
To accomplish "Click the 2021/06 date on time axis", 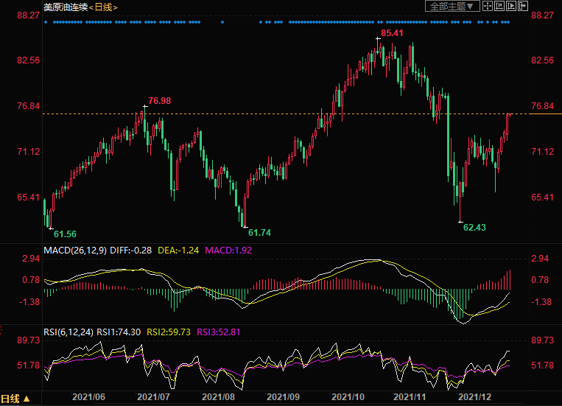I will coord(88,396).
